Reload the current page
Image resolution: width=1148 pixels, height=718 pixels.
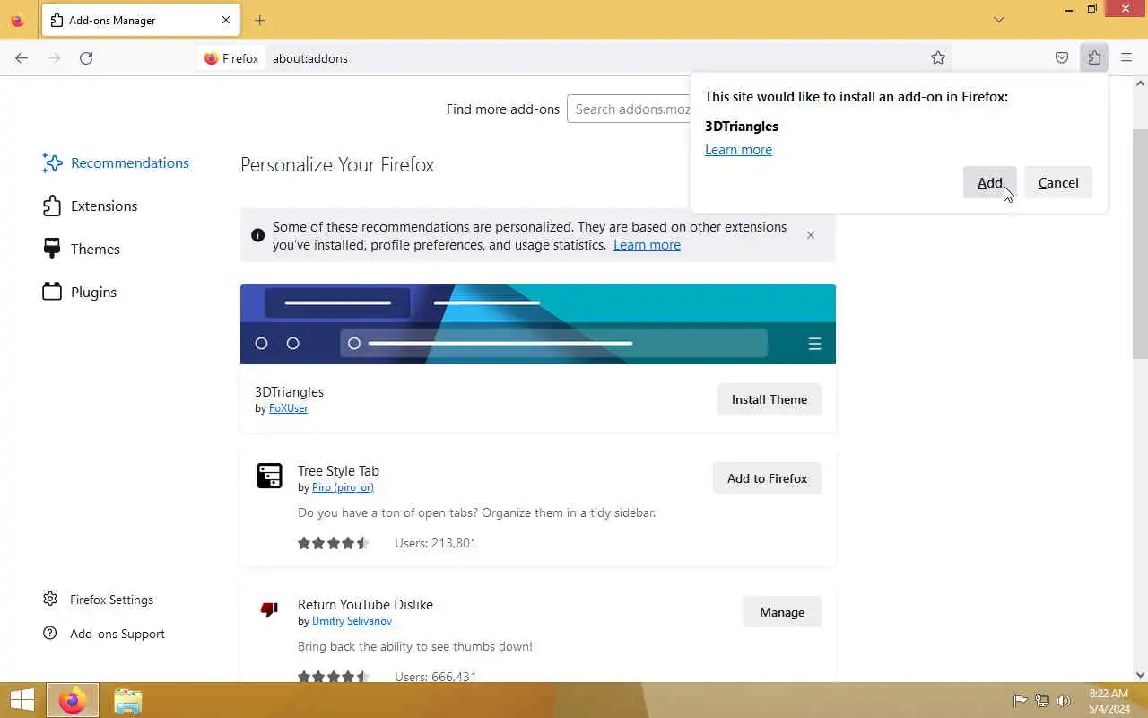coord(86,58)
